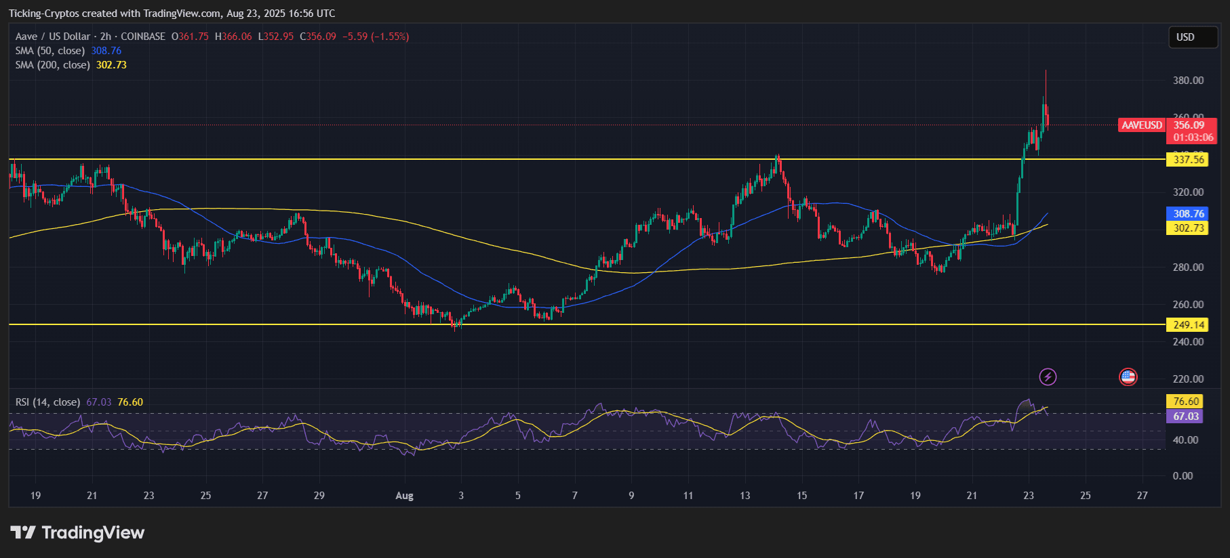Click the yellow 302.73 SMA axis label
This screenshot has width=1230, height=558.
(x=1189, y=228)
